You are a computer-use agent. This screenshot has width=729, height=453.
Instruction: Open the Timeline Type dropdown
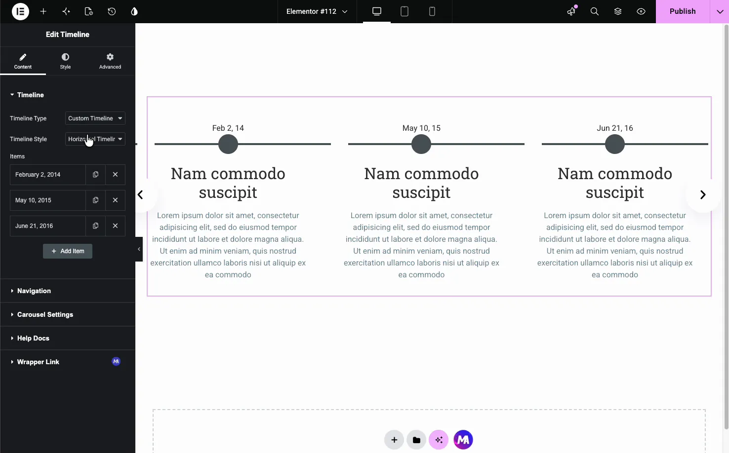(95, 118)
